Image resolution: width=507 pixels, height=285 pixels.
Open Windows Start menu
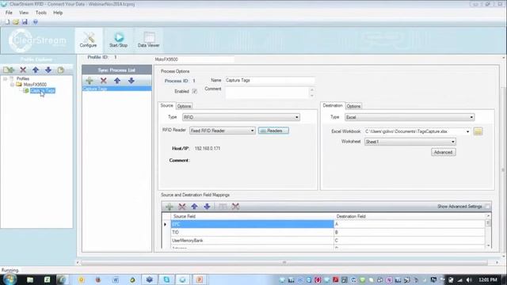[x=10, y=279]
